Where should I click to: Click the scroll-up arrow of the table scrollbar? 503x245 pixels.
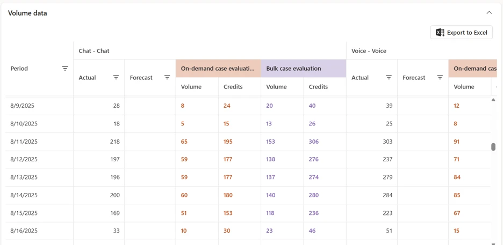[x=493, y=100]
